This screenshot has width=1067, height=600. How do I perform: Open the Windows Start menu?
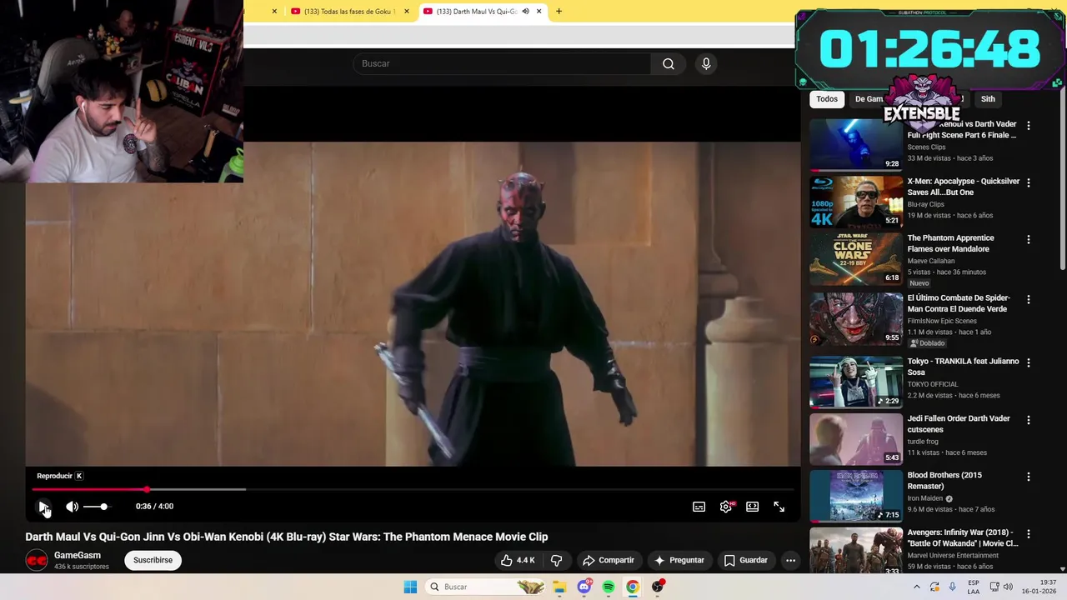[x=410, y=587]
